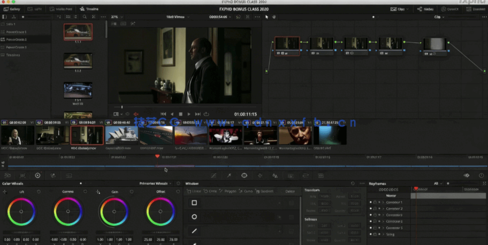Select the viewer arrow pointer tool

pos(266,17)
